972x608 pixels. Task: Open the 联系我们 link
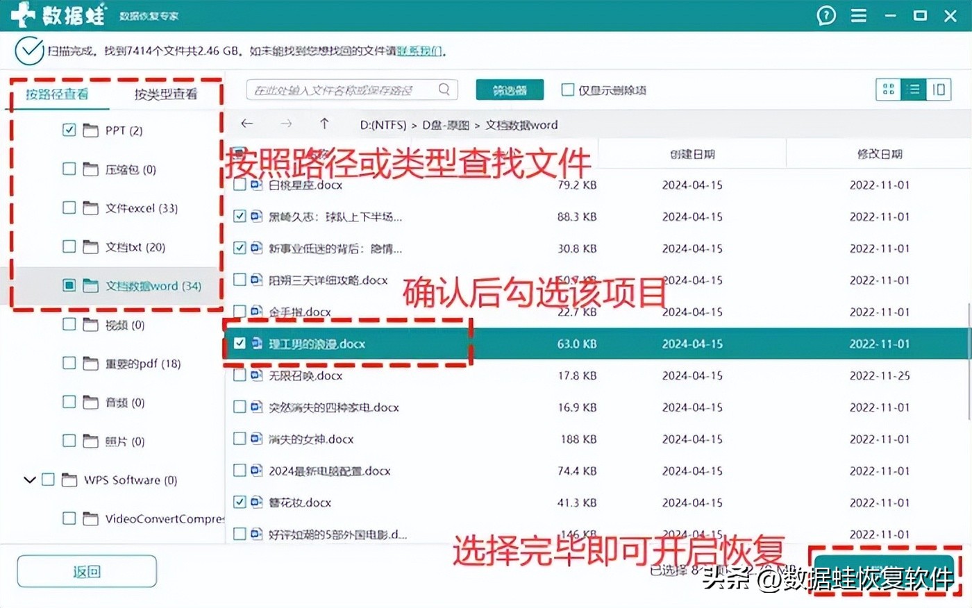tap(419, 51)
